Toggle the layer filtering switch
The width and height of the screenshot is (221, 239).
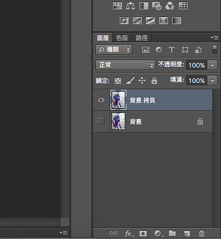tap(215, 50)
